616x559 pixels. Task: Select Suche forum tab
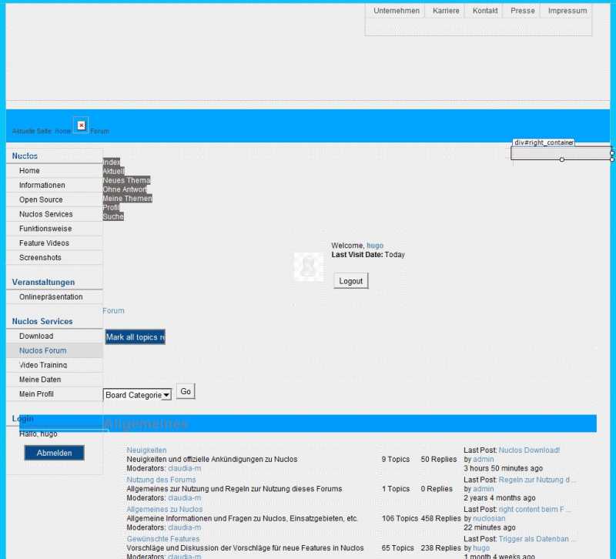(113, 216)
